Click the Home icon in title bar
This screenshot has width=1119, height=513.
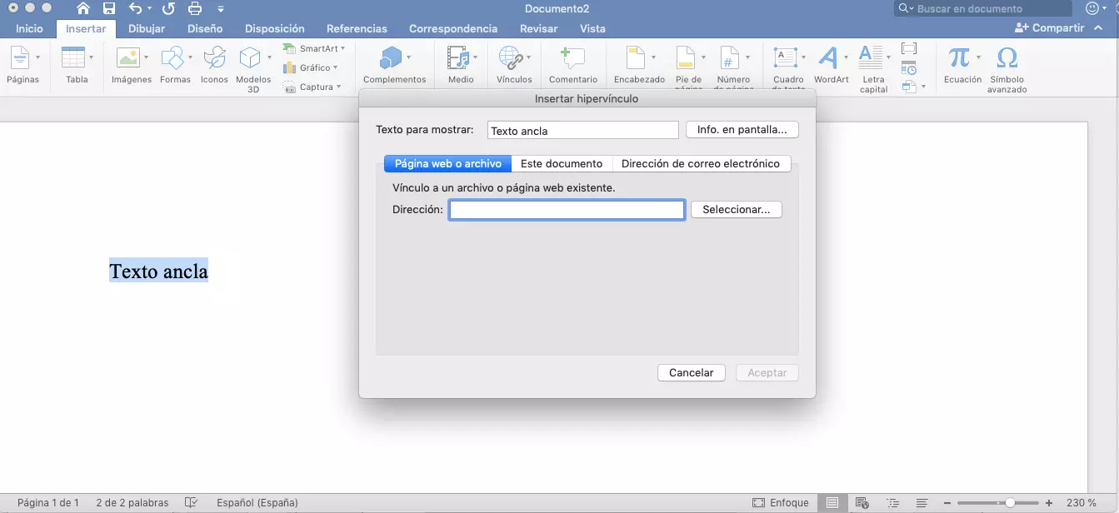point(82,9)
